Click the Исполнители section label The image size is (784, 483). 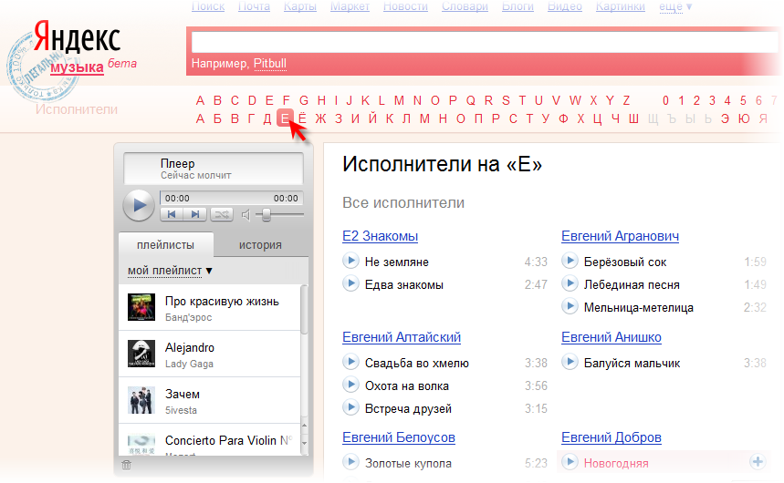coord(77,109)
